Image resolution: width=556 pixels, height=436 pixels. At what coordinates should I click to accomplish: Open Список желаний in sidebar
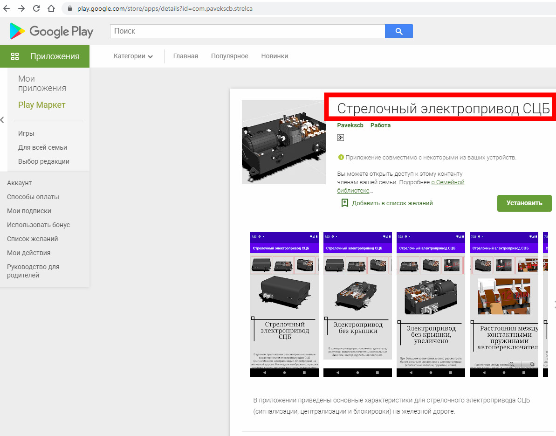33,239
